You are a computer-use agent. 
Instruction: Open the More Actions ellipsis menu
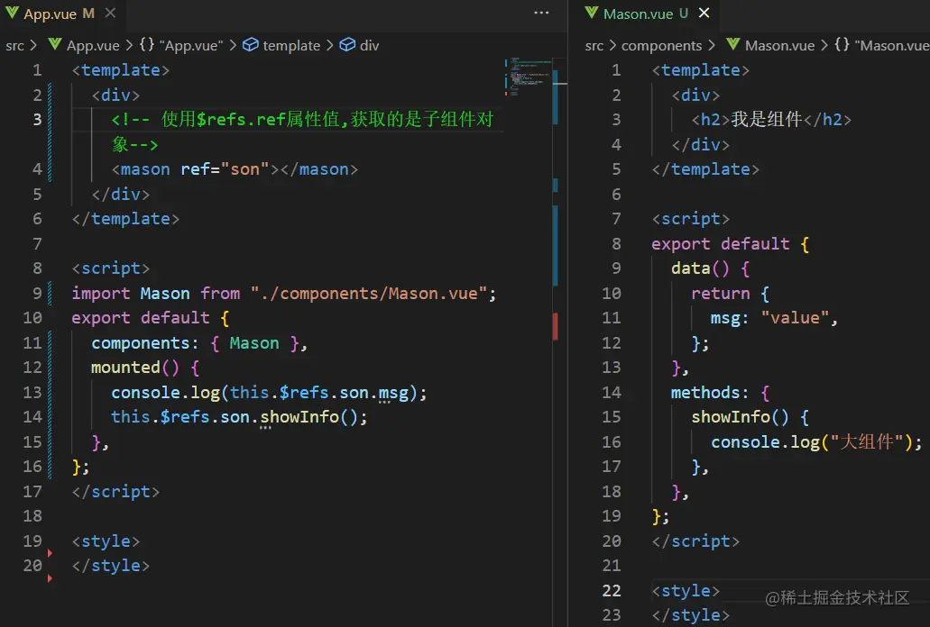click(x=541, y=13)
